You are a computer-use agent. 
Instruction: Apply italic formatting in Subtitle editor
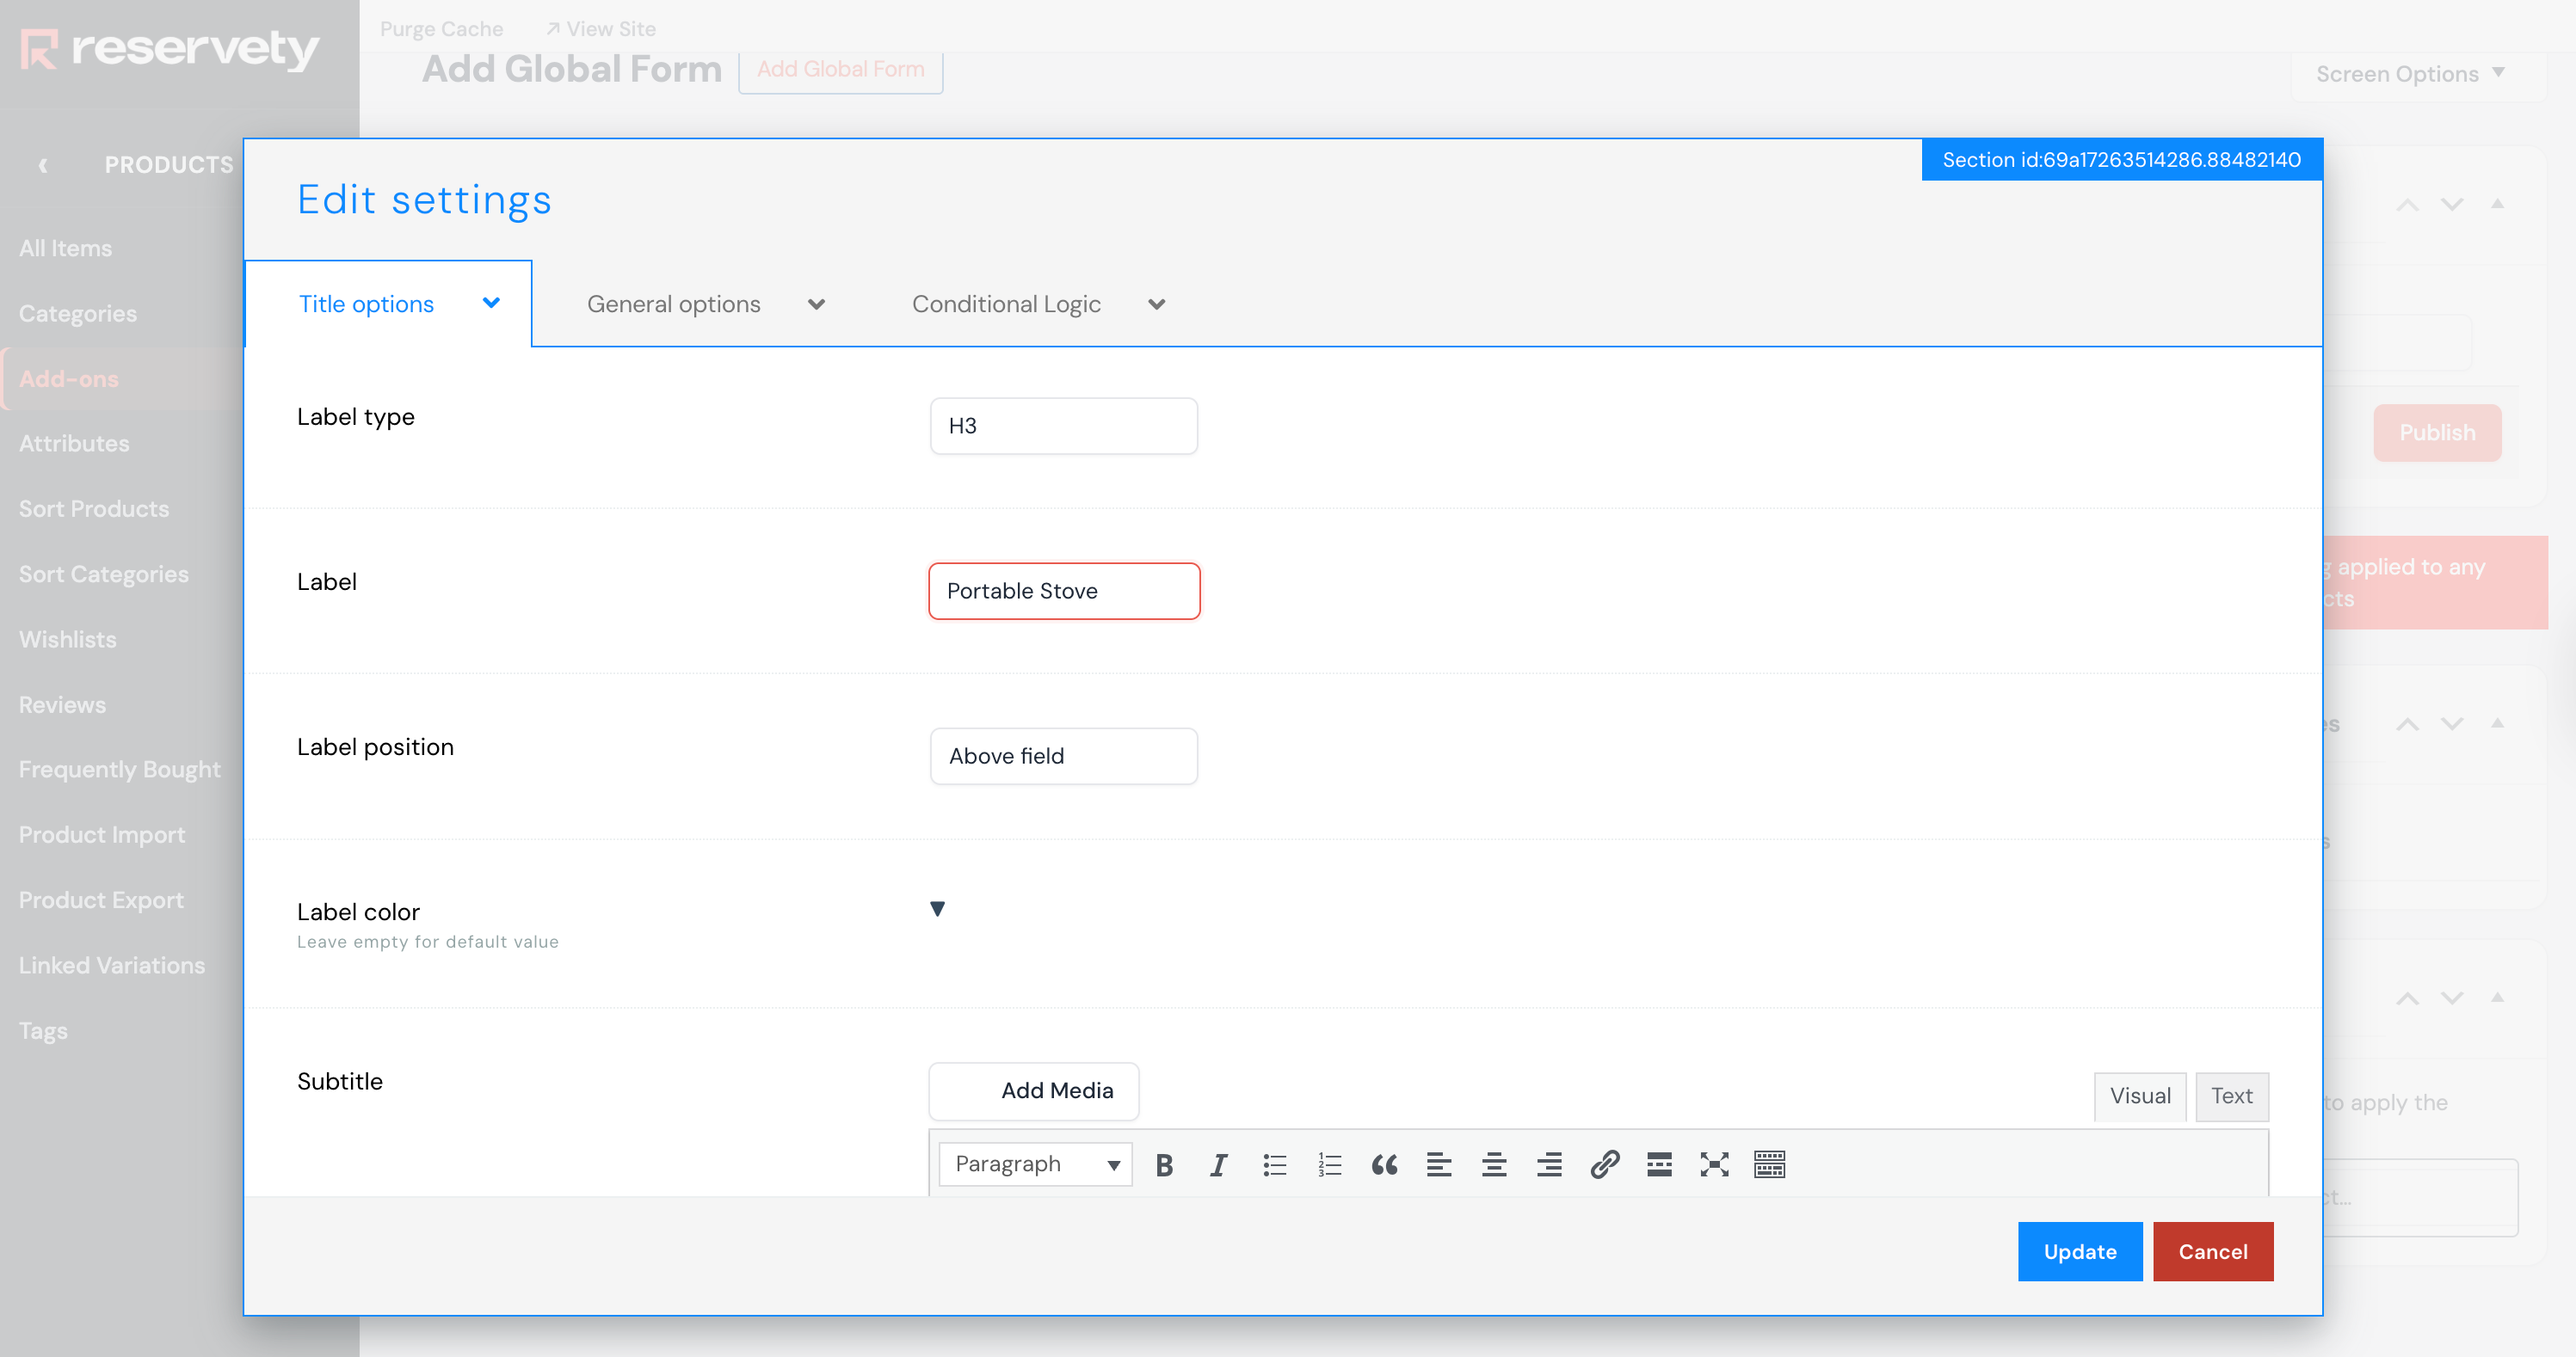point(1219,1165)
